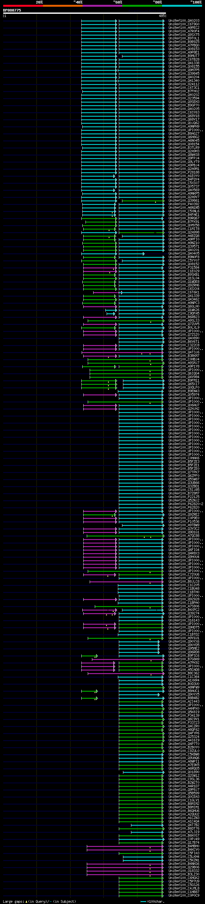This screenshot has height=904, width=205.
Task: Click the UniRef100_C6T6K1 hit name
Action: [x=184, y=292]
